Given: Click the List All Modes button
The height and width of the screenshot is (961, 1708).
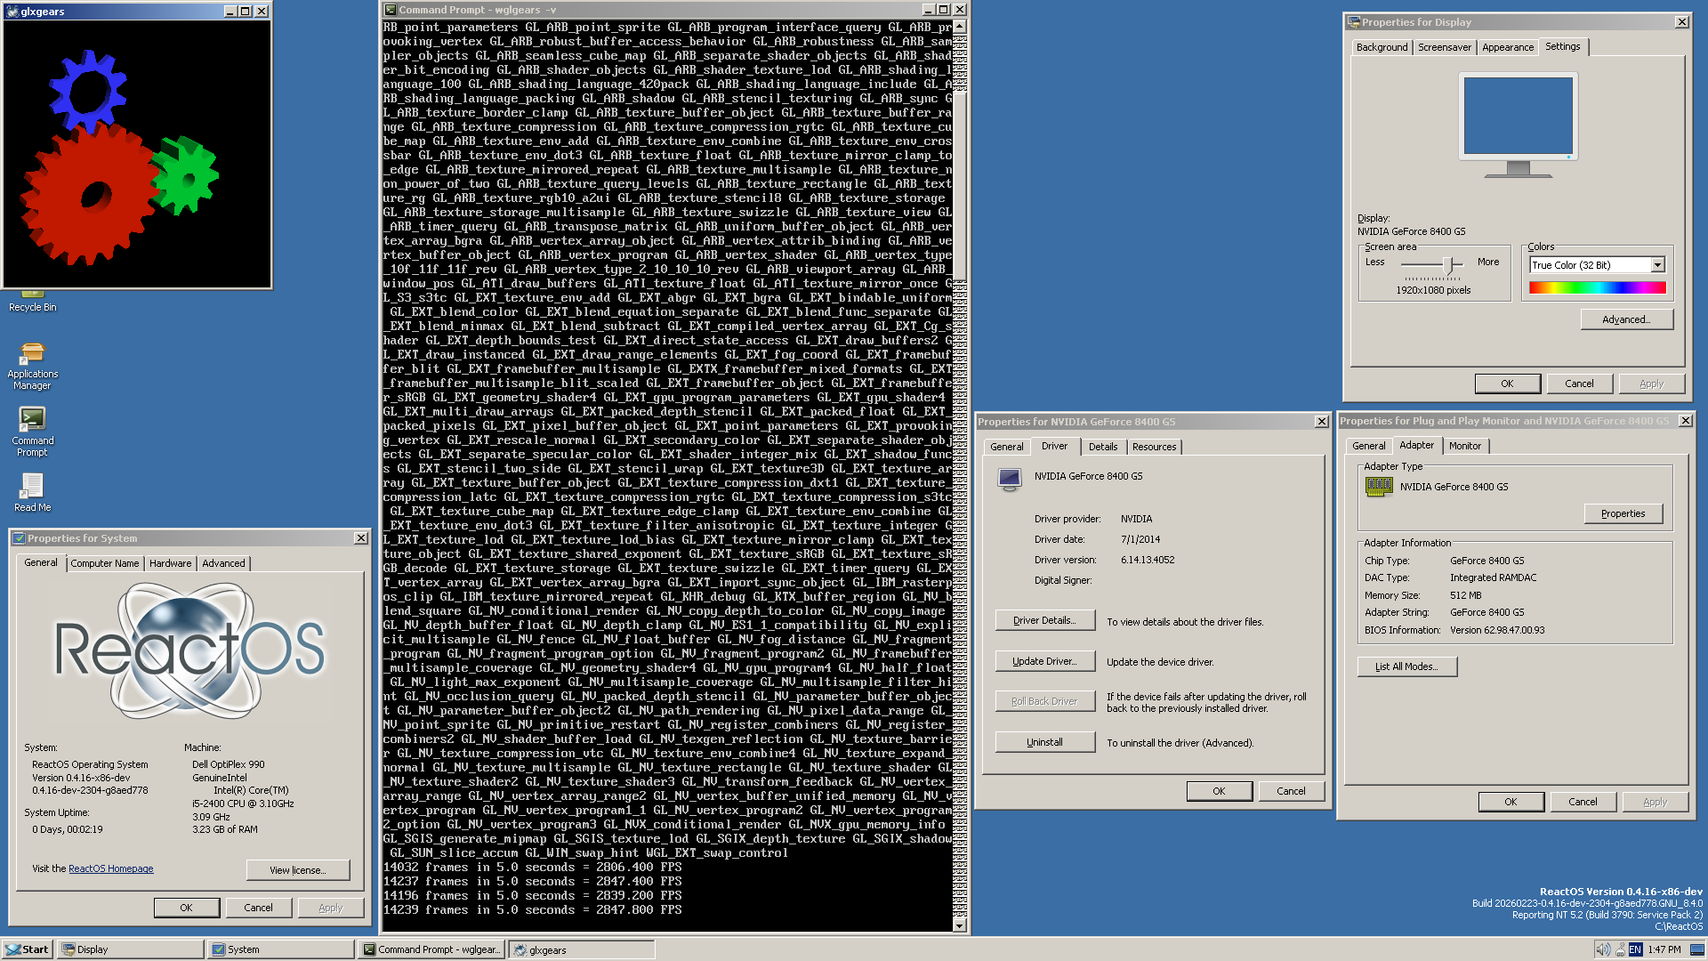Looking at the screenshot, I should [1406, 666].
